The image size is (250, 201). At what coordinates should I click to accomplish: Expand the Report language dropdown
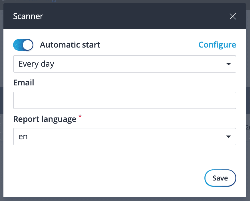click(x=124, y=136)
